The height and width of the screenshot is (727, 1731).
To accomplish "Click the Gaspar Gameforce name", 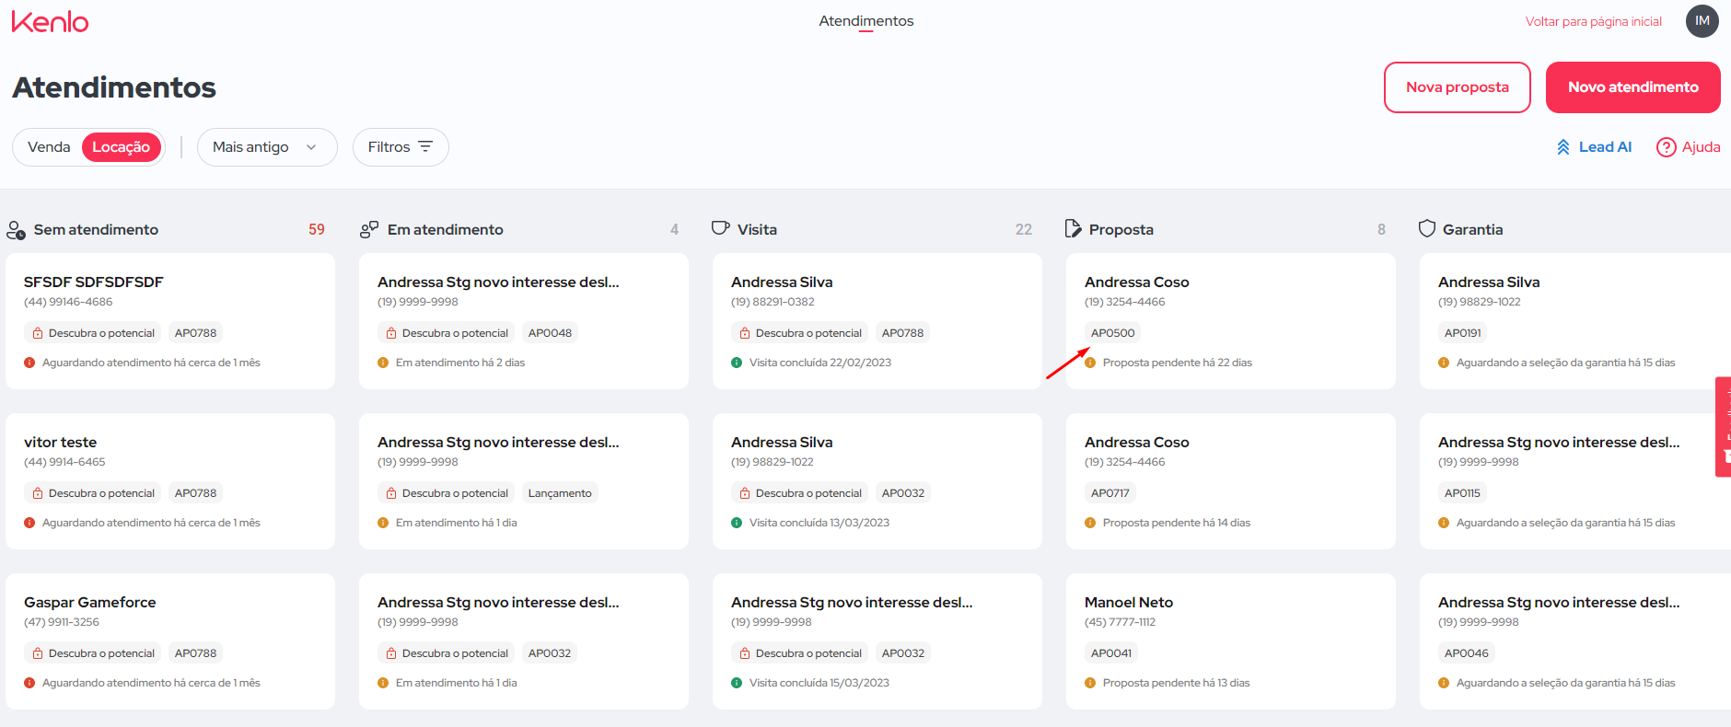I will click(x=90, y=602).
